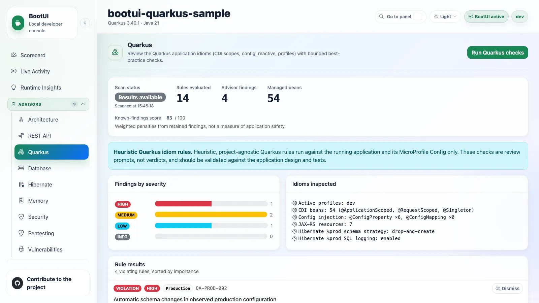The image size is (539, 303).
Task: Click the REST API signpost icon
Action: tap(21, 136)
